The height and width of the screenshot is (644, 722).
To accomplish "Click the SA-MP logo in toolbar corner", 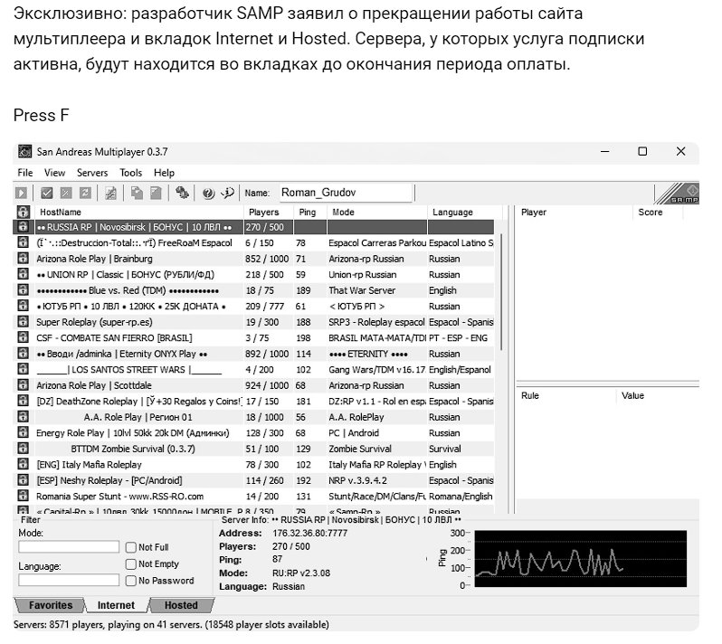I will (678, 194).
